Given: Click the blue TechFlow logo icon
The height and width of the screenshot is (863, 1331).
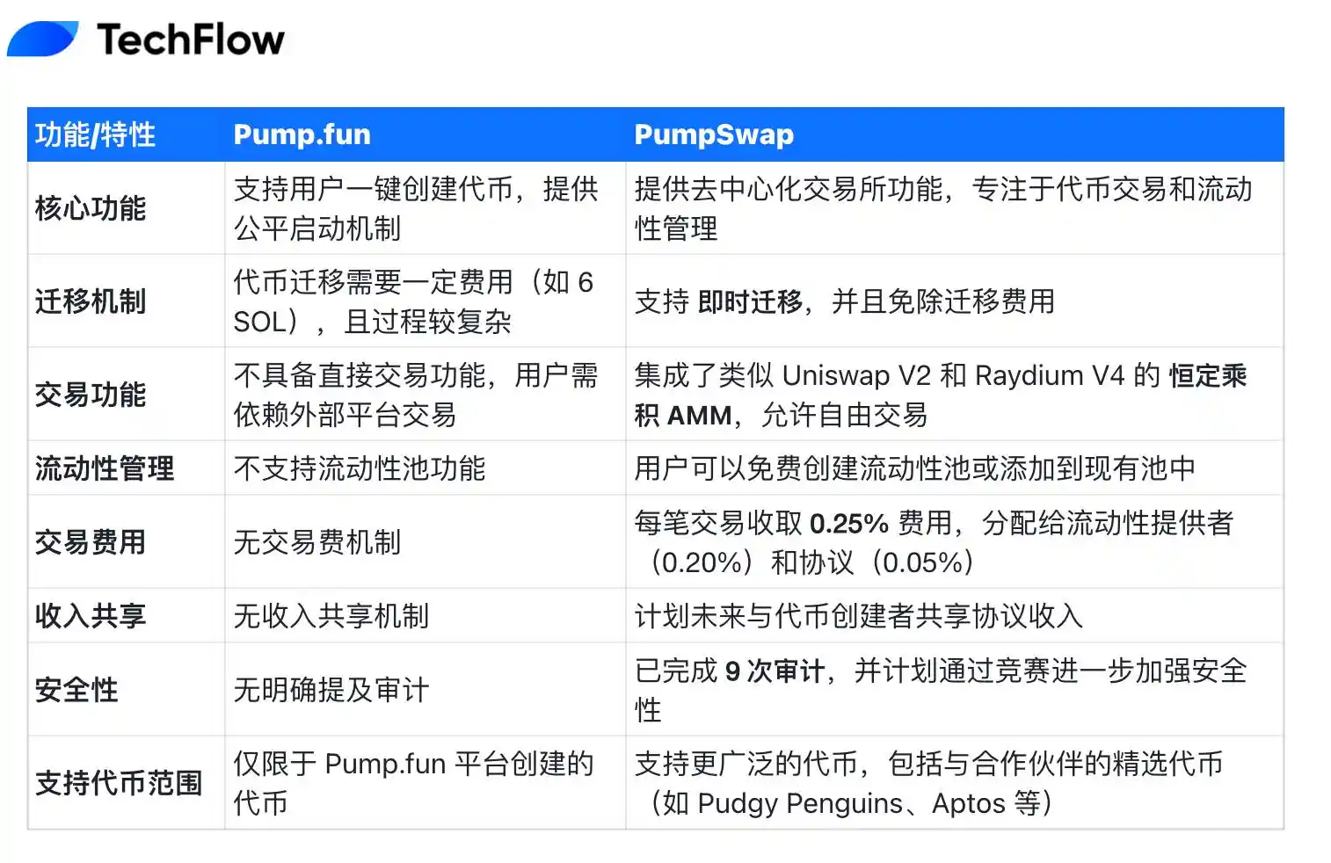Looking at the screenshot, I should coord(42,40).
